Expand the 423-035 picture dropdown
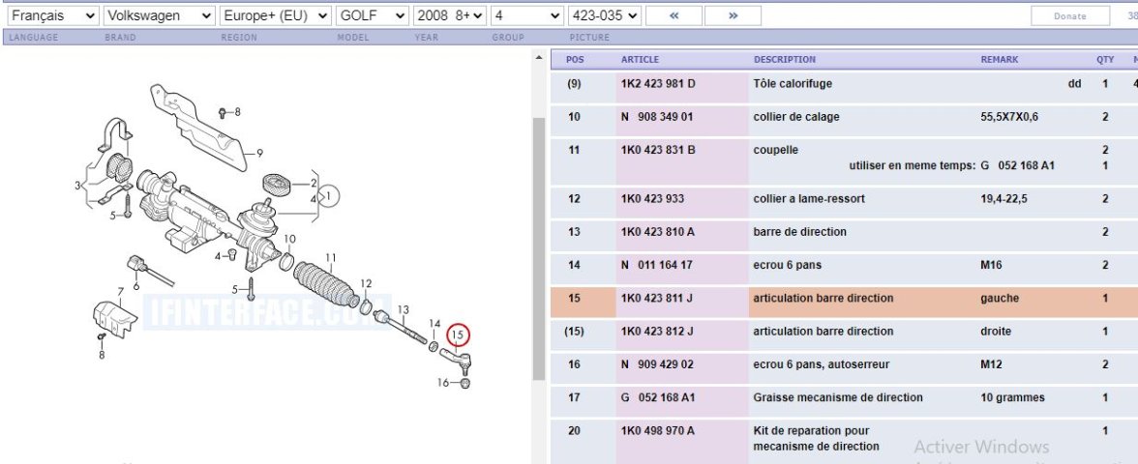Screen dimensions: 1138x464 click(605, 16)
